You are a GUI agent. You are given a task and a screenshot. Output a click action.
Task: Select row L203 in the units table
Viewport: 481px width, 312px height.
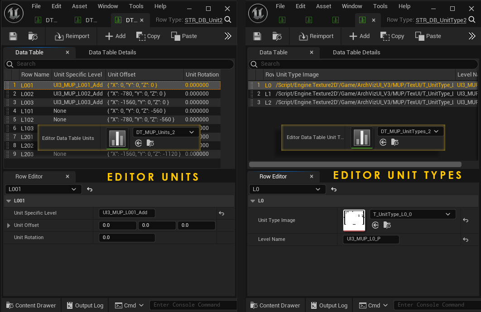tap(112, 154)
